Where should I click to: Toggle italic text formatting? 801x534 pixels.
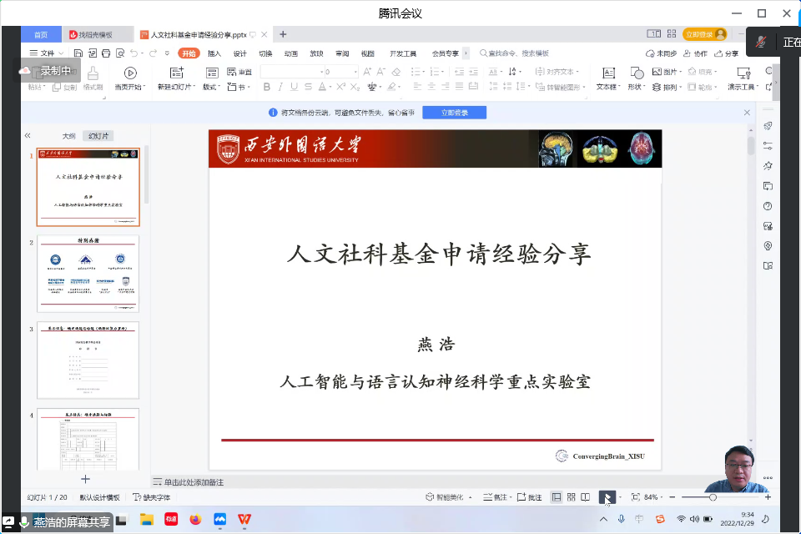click(x=280, y=87)
